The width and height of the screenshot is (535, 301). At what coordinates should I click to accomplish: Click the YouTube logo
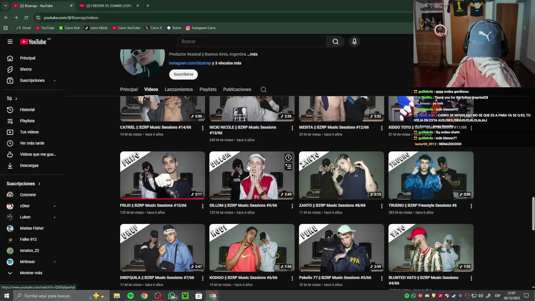click(x=33, y=41)
